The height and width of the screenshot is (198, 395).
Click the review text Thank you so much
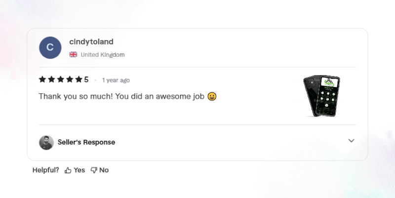click(76, 96)
